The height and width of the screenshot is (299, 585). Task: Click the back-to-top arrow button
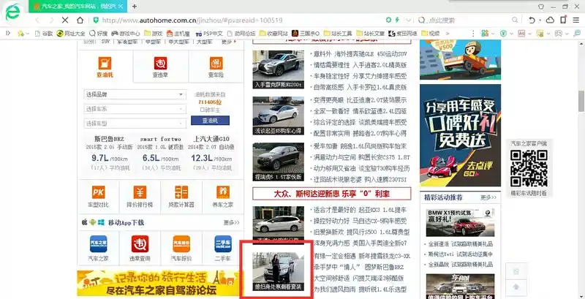516,287
